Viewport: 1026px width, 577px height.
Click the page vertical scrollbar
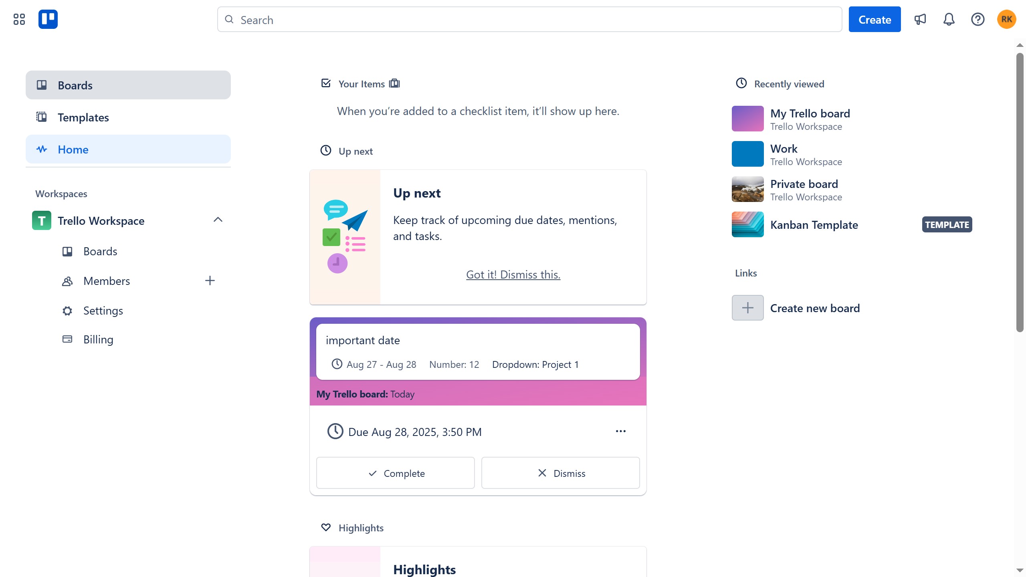[x=1020, y=192]
